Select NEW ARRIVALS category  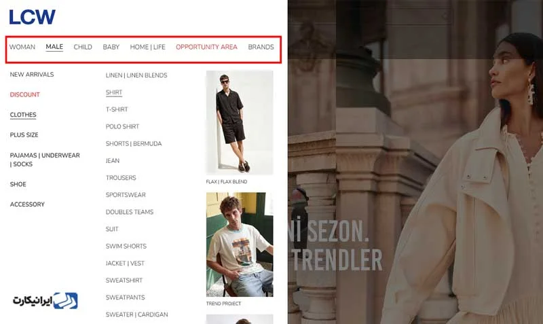32,75
